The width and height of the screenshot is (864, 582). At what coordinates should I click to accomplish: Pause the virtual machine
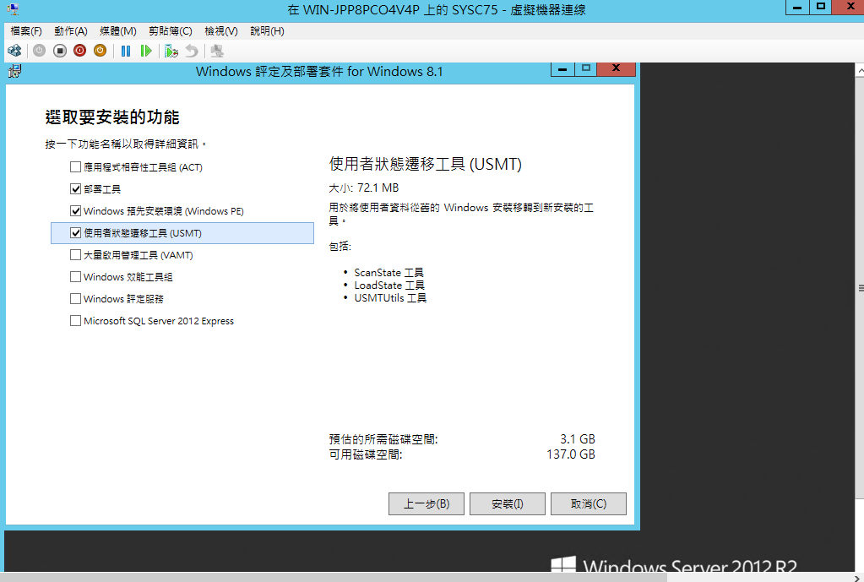(x=126, y=52)
